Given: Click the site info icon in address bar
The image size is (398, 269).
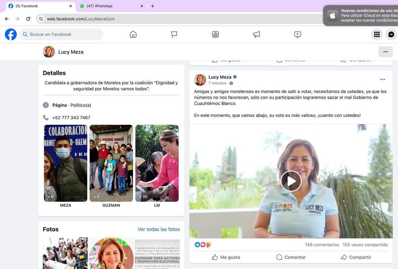Looking at the screenshot, I should [41, 19].
